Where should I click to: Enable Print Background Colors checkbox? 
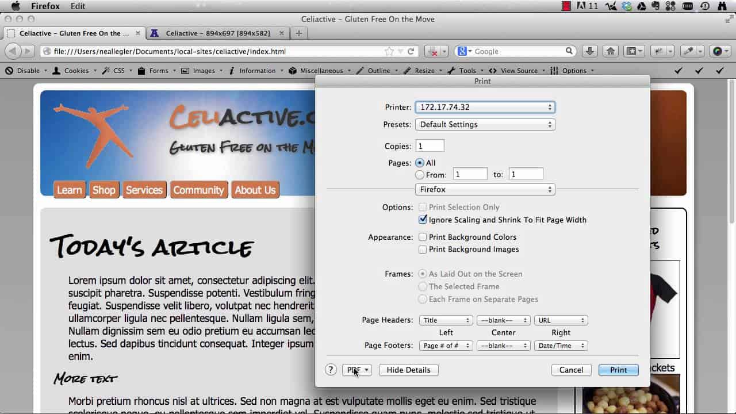point(423,237)
